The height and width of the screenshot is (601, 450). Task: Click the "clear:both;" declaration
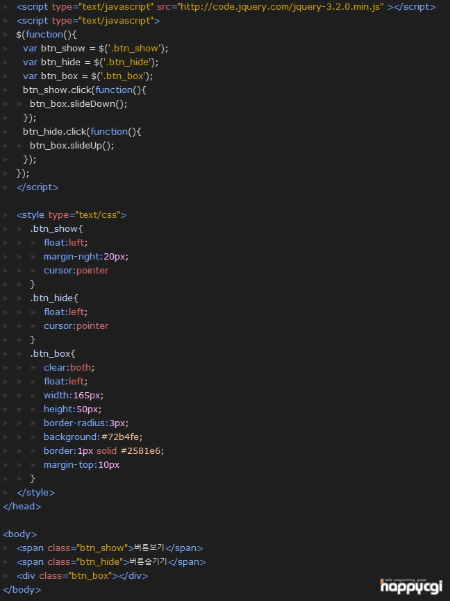click(x=69, y=368)
